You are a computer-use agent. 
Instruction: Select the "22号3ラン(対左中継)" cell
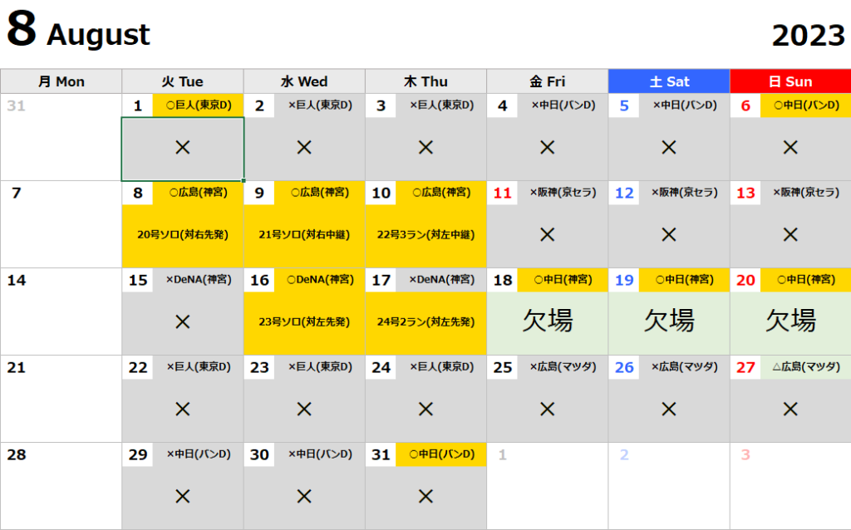[425, 235]
